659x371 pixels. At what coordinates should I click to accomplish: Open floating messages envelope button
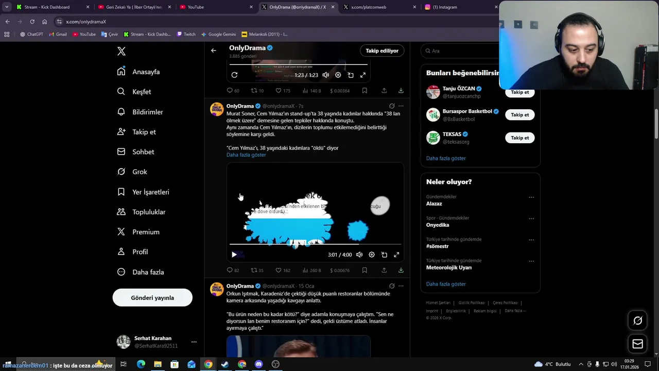click(637, 344)
